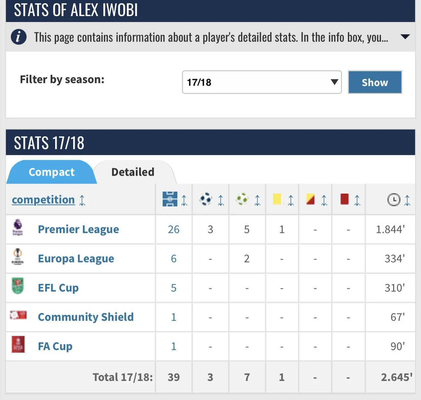421x400 pixels.
Task: Sort by second yellow card icon
Action: (310, 199)
